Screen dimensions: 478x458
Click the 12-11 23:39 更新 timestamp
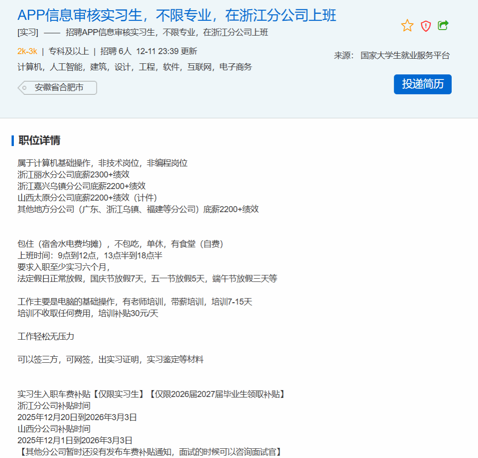[x=166, y=51]
